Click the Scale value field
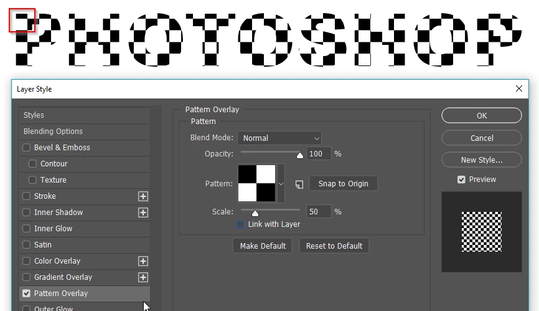This screenshot has height=311, width=539. [319, 211]
